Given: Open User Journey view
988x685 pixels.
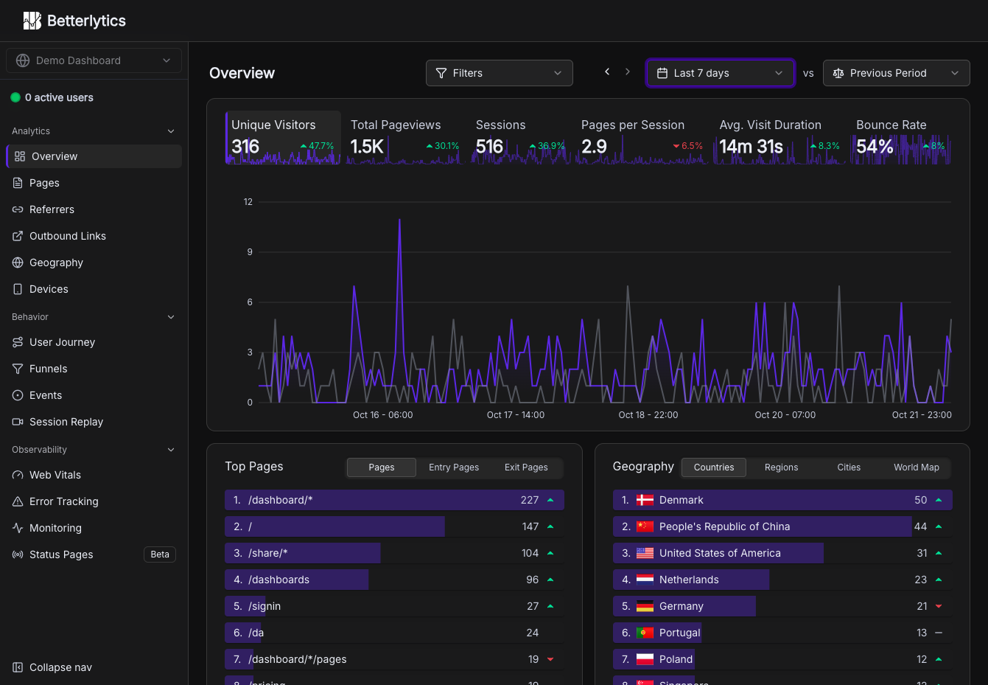Looking at the screenshot, I should coord(94,342).
